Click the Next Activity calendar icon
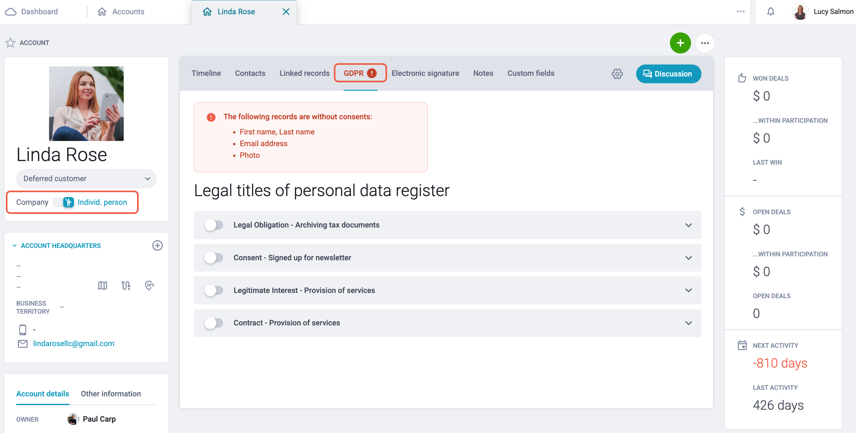The image size is (856, 433). 742,345
